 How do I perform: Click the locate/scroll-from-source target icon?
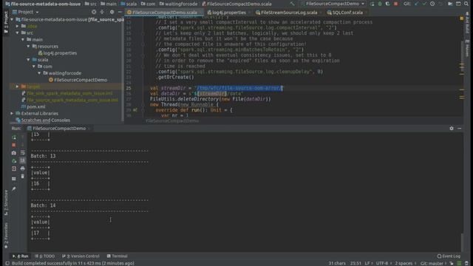click(x=94, y=12)
